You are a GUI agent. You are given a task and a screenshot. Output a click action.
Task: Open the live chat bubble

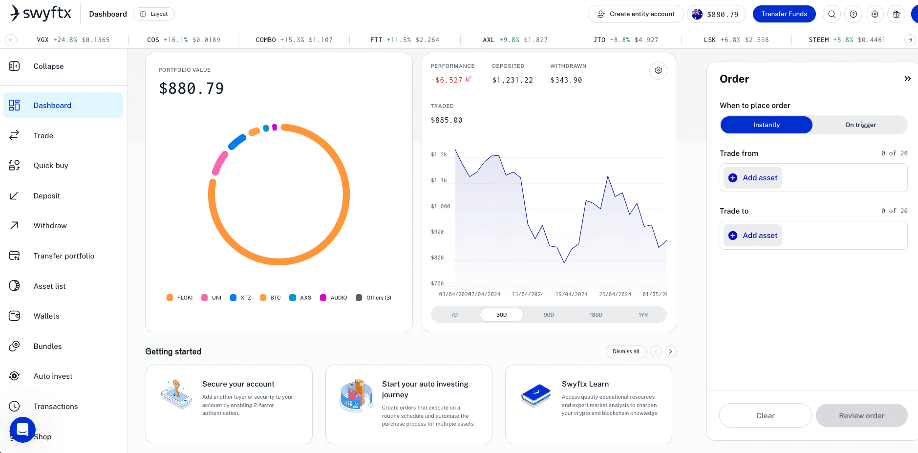22,430
